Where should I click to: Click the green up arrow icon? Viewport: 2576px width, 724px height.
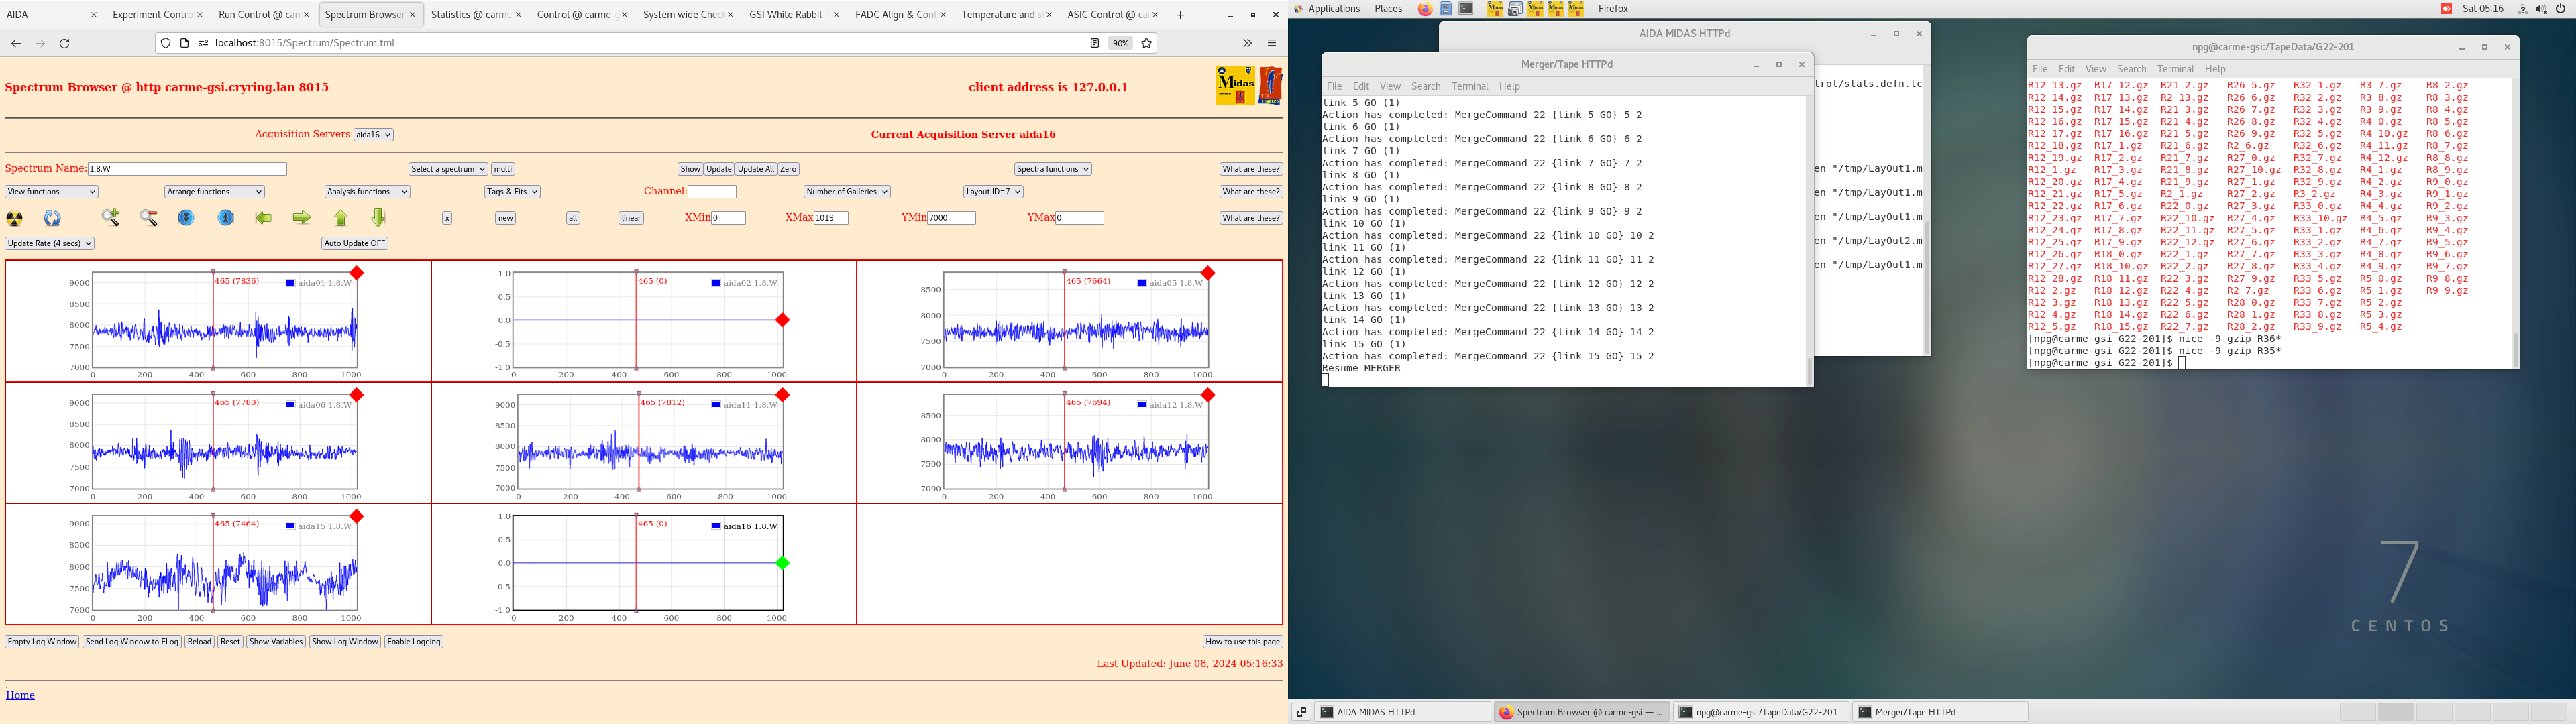341,218
